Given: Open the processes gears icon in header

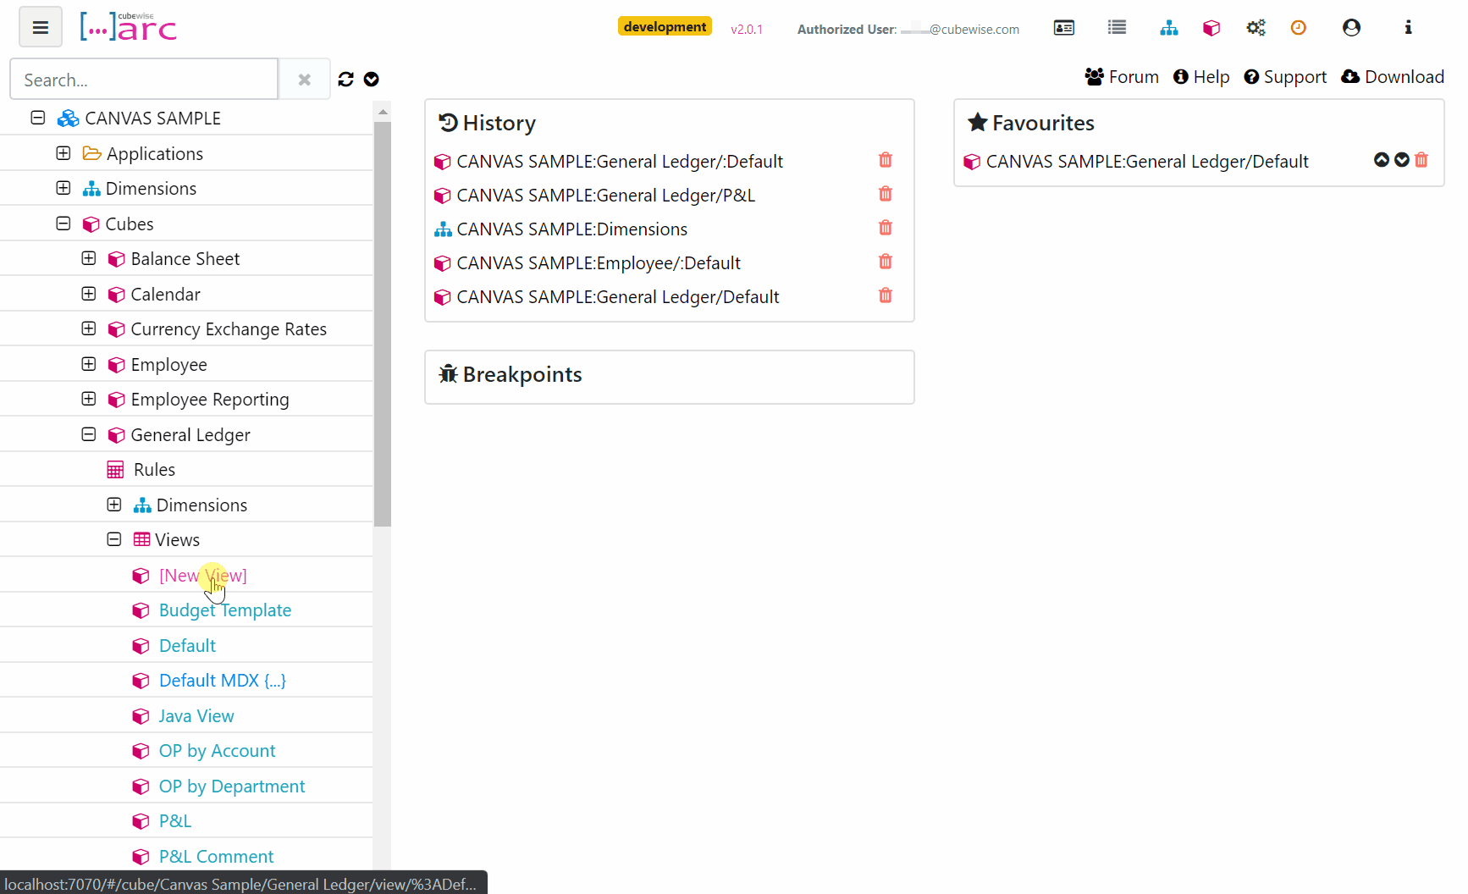Looking at the screenshot, I should (1256, 28).
